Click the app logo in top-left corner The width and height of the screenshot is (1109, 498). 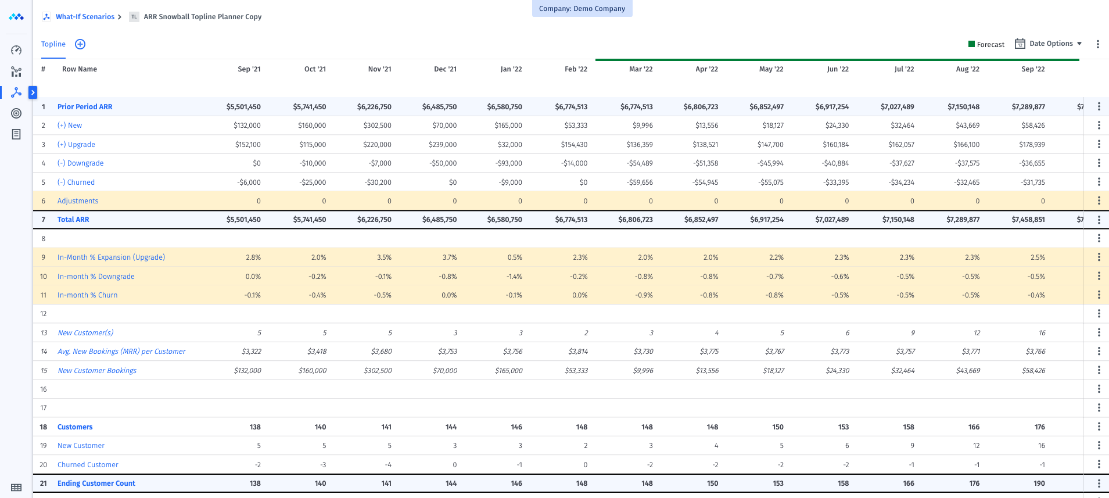[16, 17]
